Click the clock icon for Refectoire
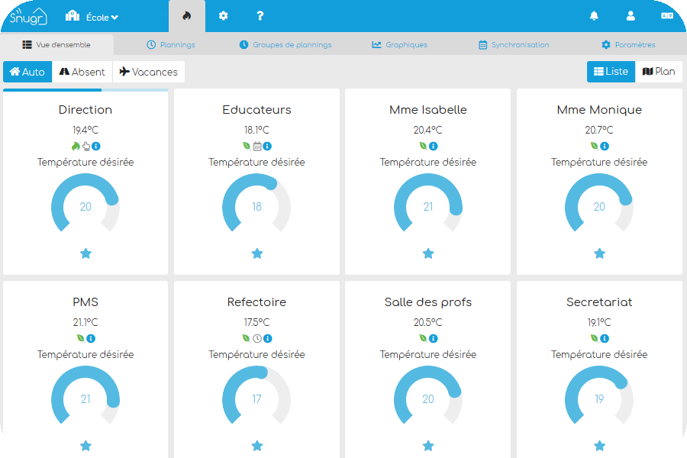The height and width of the screenshot is (458, 687). click(257, 338)
